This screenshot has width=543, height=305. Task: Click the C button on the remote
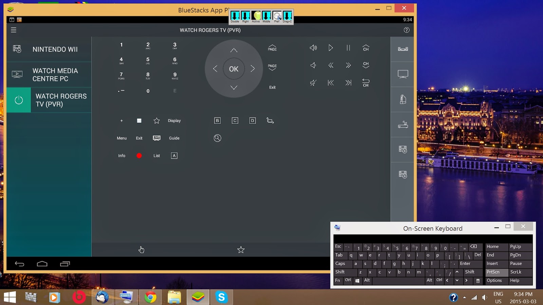235,121
